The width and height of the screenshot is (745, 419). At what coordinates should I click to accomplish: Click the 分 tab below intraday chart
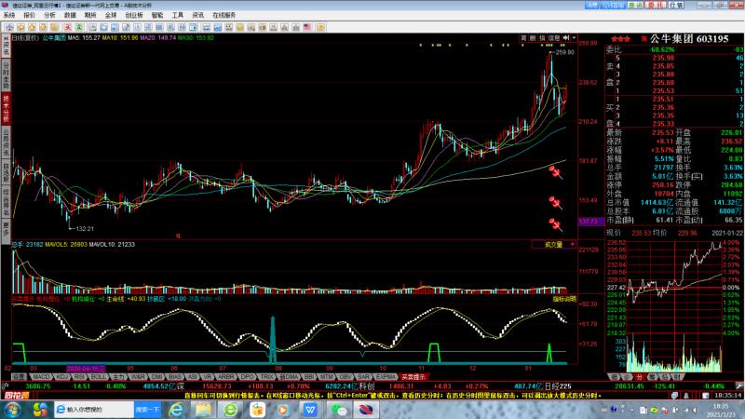pos(639,377)
